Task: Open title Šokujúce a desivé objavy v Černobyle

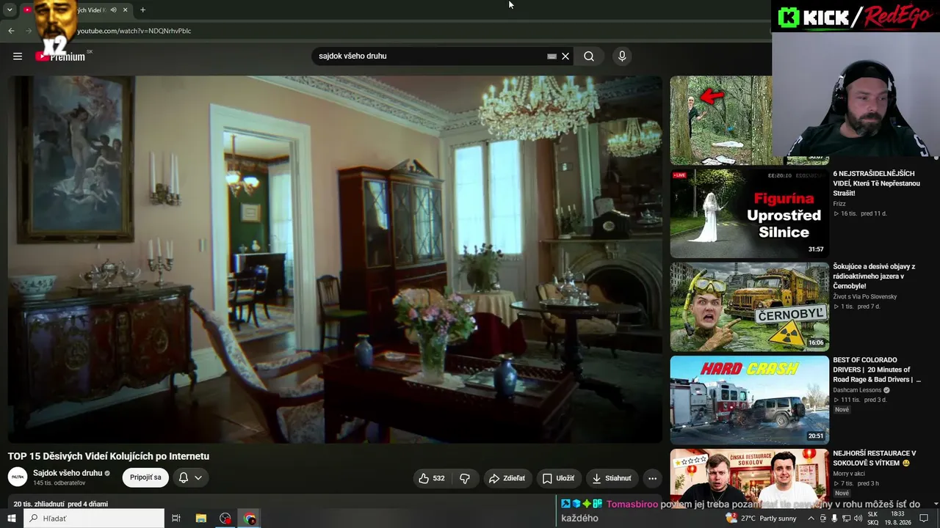Action: [874, 276]
